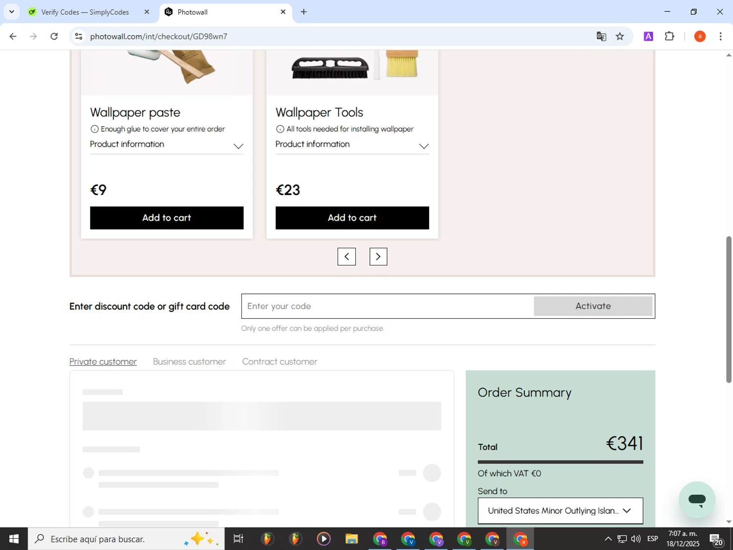Close the Photowall tab
The width and height of the screenshot is (733, 550).
283,12
